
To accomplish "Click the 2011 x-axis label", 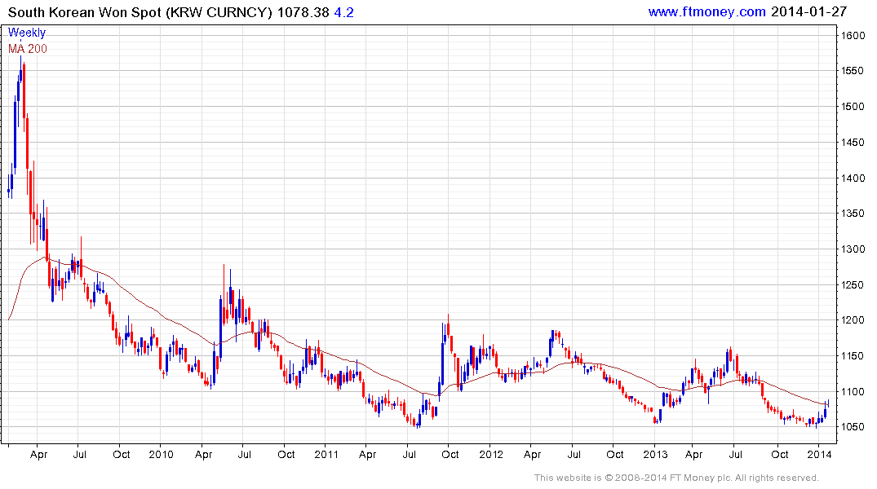I will pyautogui.click(x=326, y=454).
